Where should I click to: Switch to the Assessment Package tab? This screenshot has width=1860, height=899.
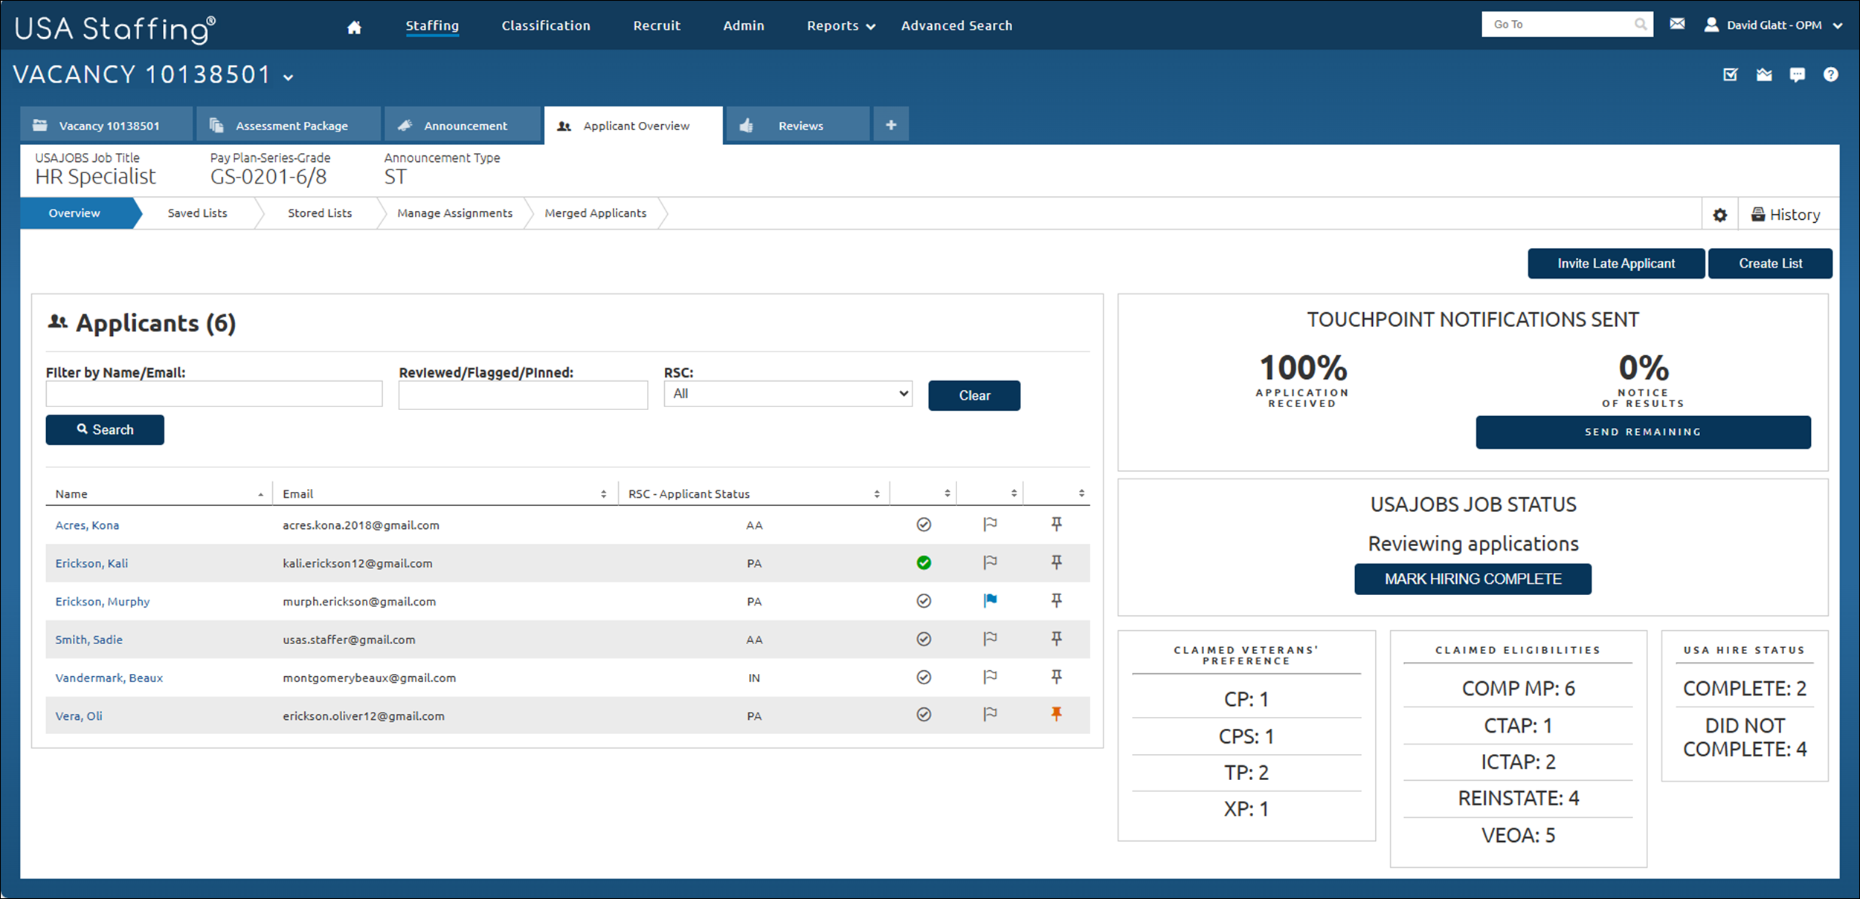tap(290, 126)
